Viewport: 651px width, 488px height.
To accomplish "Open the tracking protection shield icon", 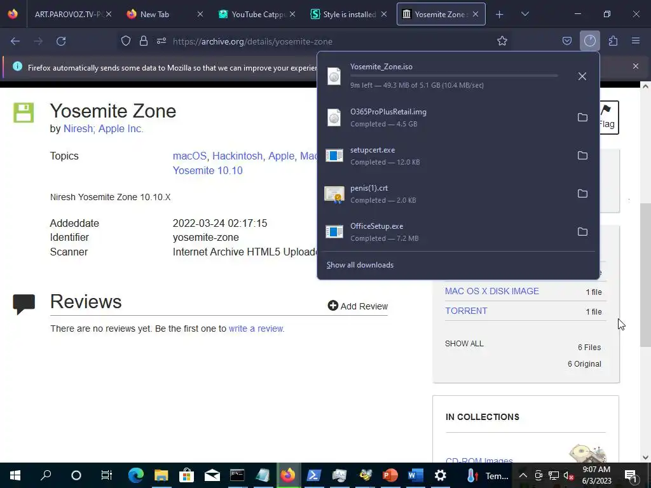I will (x=126, y=41).
